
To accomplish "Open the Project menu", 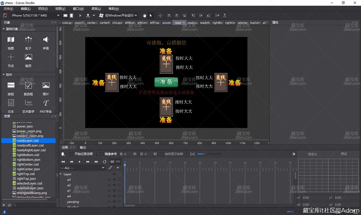I will pyautogui.click(x=43, y=9).
